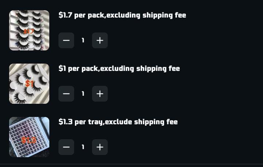Screen dimensions: 263x167
Task: View the $1 eyelash pack product image
Action: (x=29, y=84)
